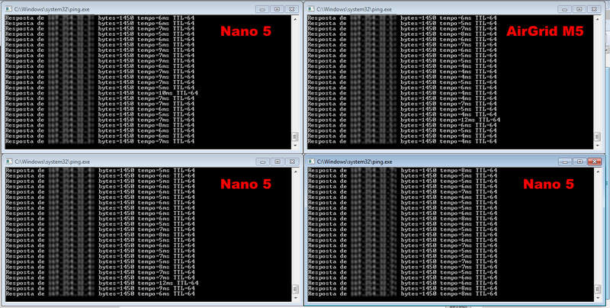Click scroll-up arrow in Nano 5 window with 10ms reply
Image resolution: width=610 pixels, height=308 pixels.
[x=295, y=18]
